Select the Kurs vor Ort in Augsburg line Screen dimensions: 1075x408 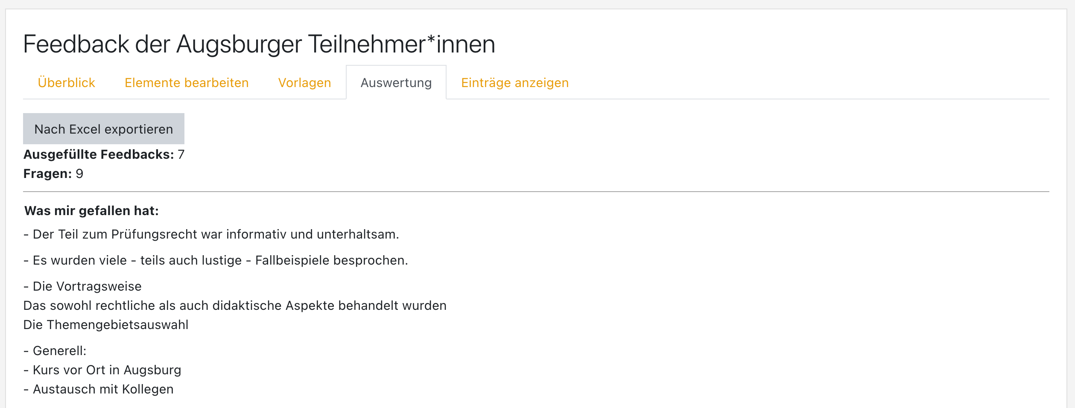click(102, 370)
